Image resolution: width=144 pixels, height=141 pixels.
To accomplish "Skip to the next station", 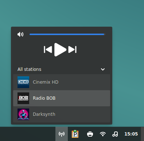I will click(73, 49).
